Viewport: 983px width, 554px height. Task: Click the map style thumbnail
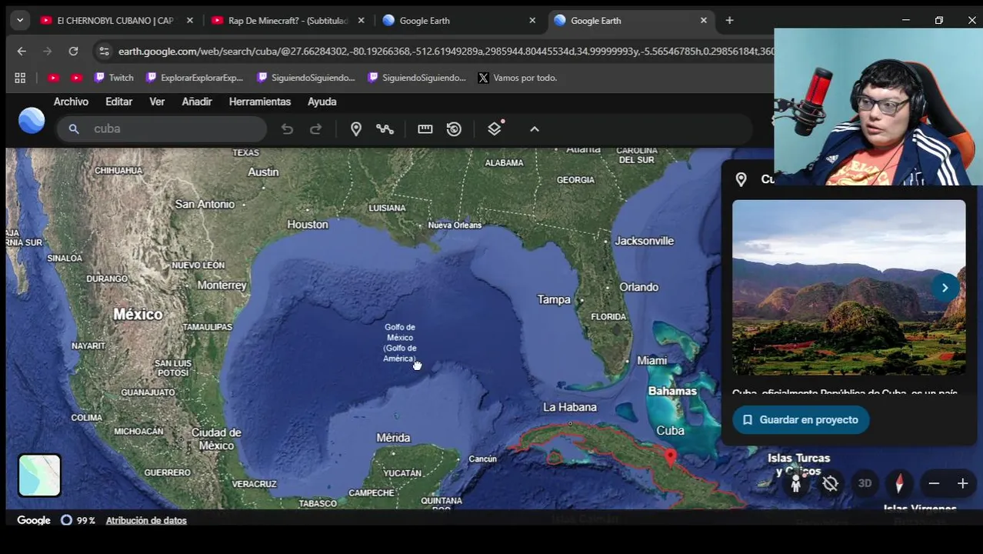click(39, 475)
